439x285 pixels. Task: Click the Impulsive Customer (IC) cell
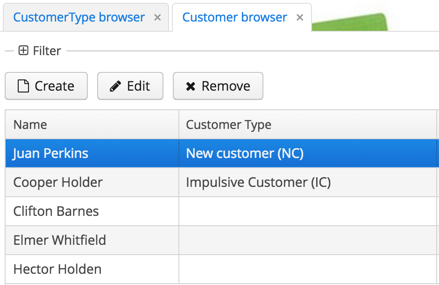[x=308, y=182]
